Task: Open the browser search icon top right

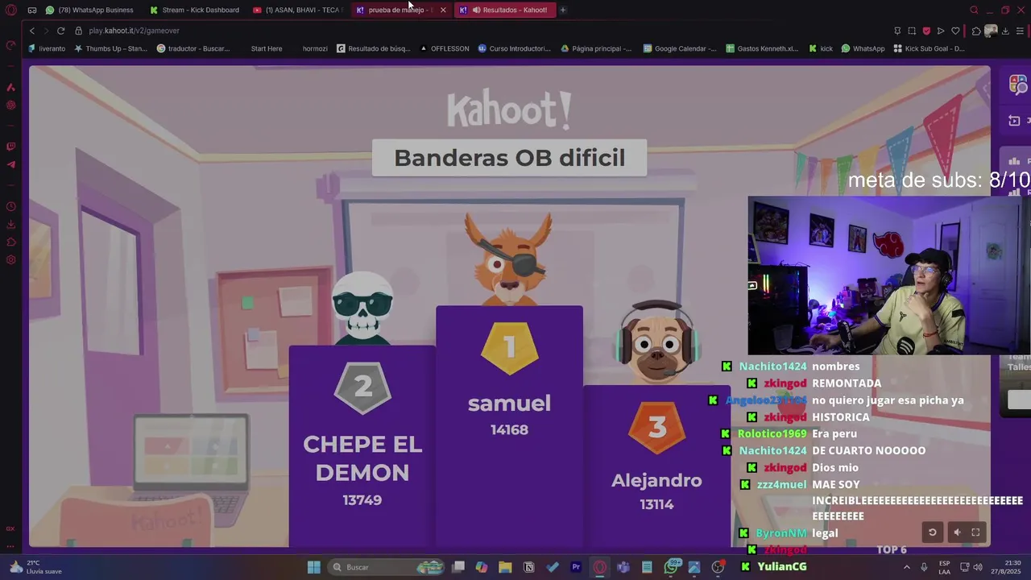Action: pos(974,10)
